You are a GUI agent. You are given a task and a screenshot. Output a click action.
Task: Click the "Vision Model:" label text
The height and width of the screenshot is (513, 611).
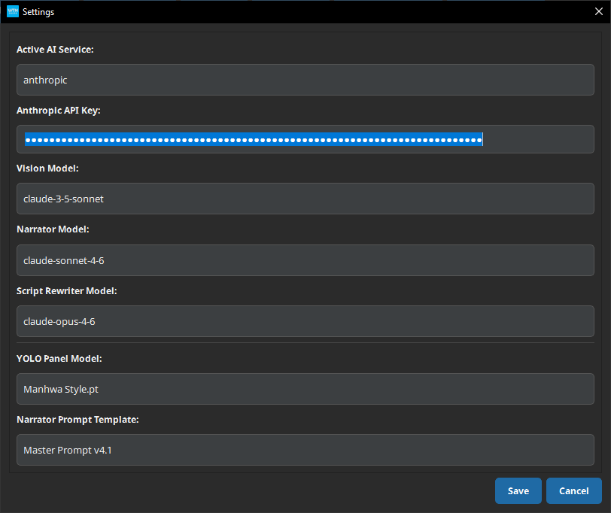pos(47,168)
